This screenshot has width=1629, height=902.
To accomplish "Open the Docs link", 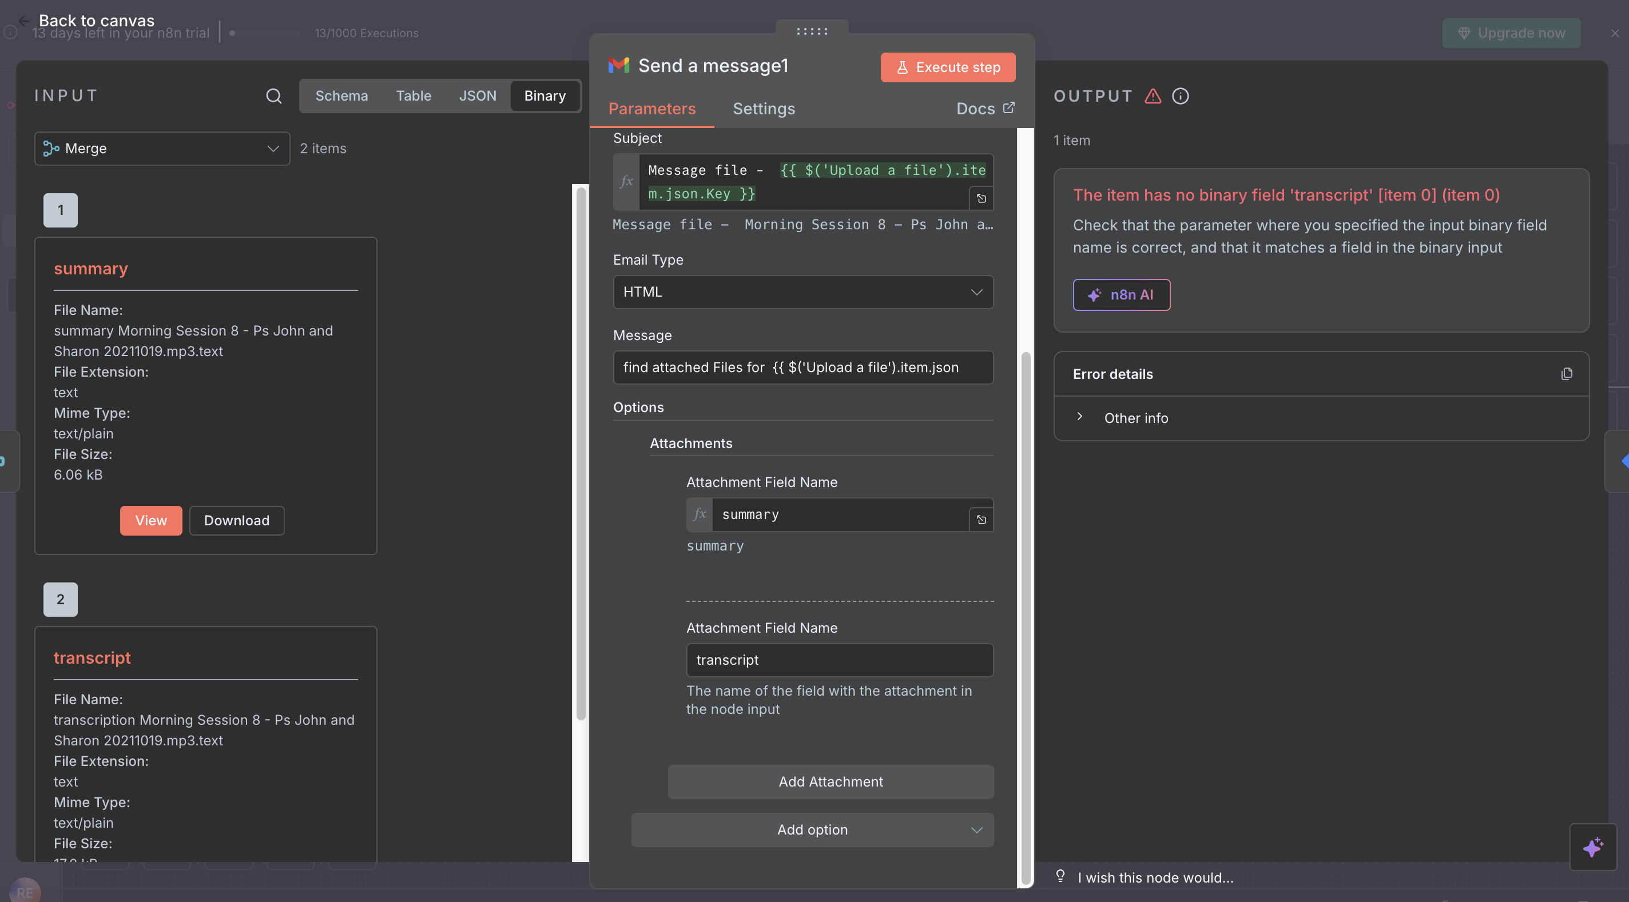I will coord(984,109).
